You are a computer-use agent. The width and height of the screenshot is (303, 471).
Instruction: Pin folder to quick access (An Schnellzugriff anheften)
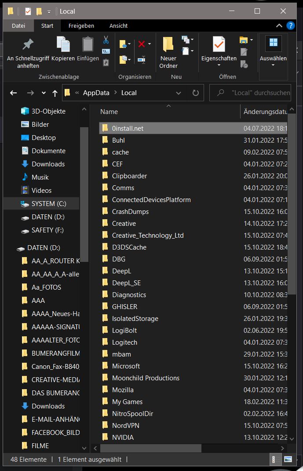[28, 53]
